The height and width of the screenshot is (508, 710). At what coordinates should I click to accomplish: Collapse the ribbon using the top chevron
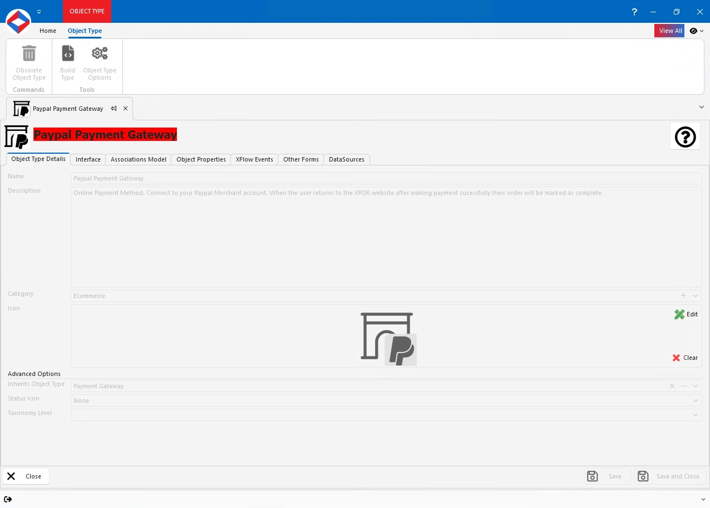(x=701, y=107)
